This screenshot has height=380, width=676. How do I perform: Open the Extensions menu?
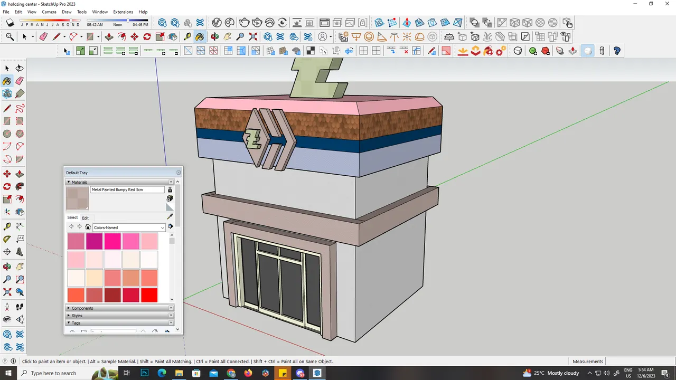123,12
